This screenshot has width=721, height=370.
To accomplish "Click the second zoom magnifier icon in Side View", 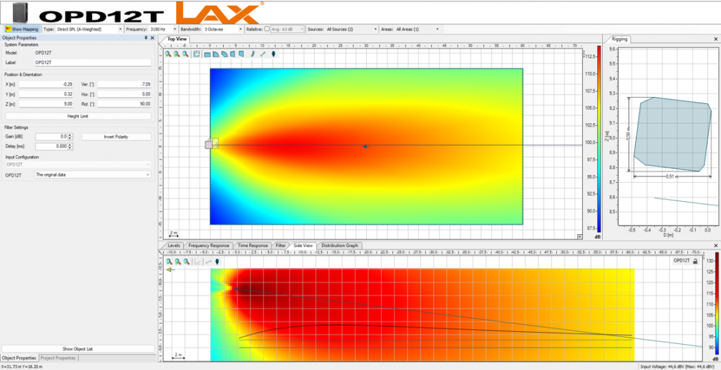I will pyautogui.click(x=177, y=262).
